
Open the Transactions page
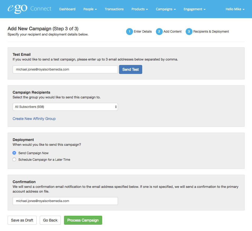[x=114, y=9]
